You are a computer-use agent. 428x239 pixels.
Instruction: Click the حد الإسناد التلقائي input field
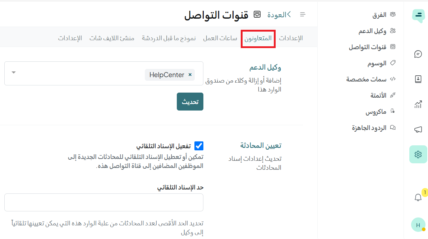pyautogui.click(x=103, y=202)
